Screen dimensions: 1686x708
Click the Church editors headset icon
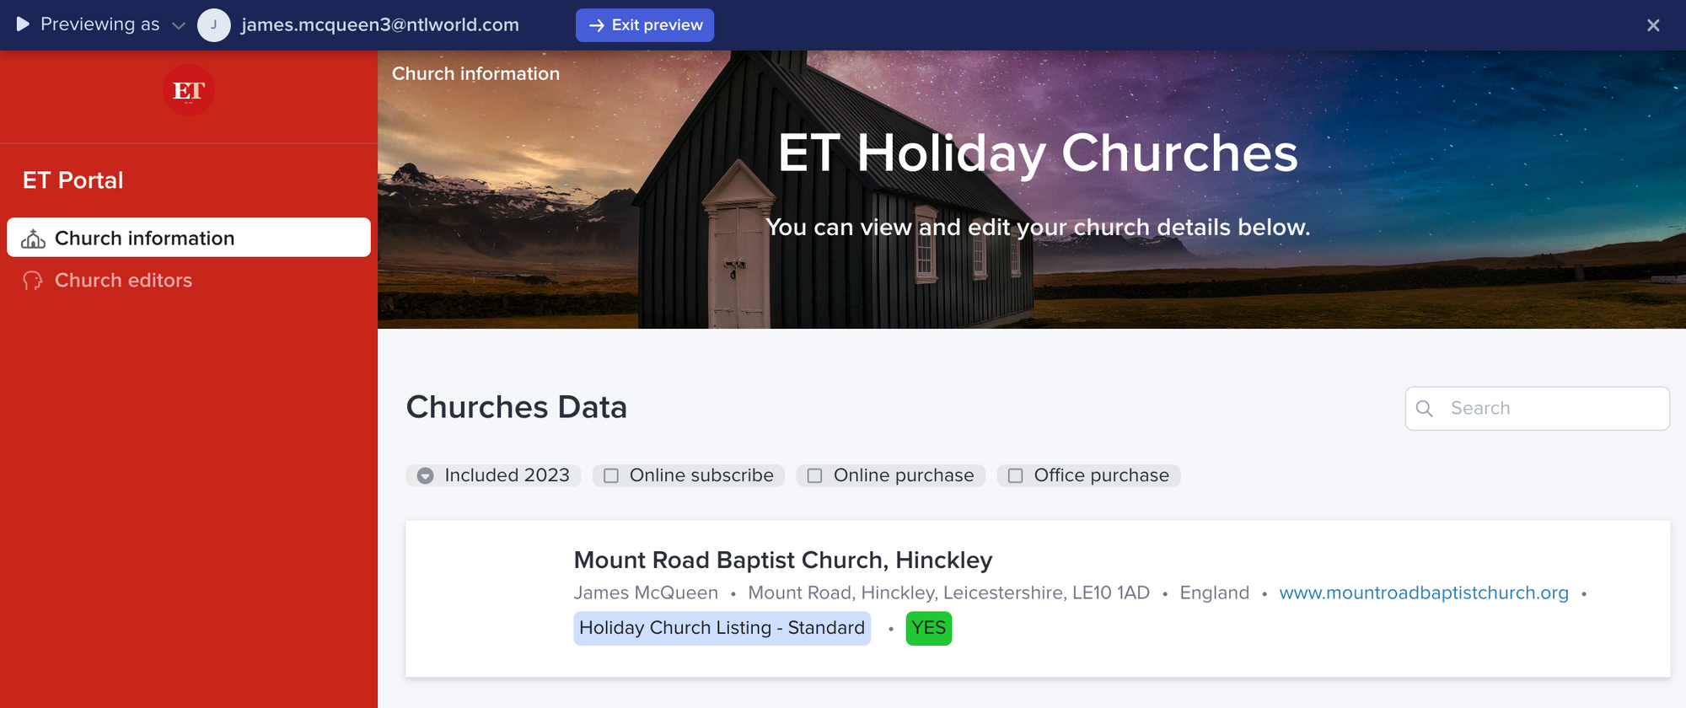point(33,281)
